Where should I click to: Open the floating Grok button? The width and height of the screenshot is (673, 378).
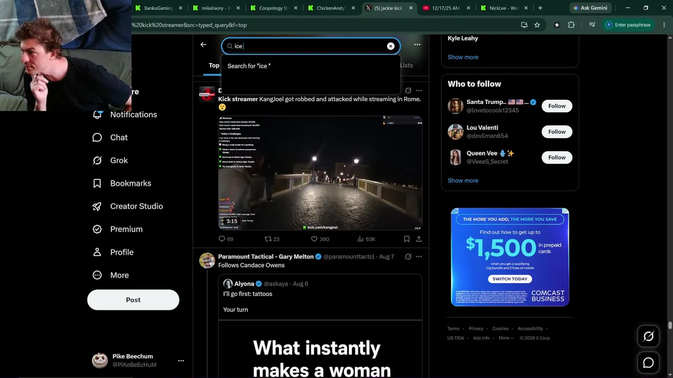click(x=648, y=337)
